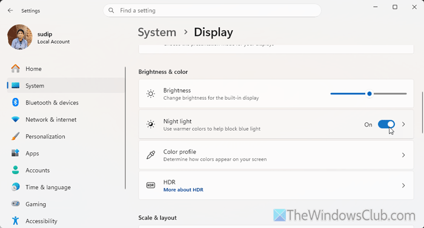This screenshot has height=228, width=424.
Task: Open Accessibility section
Action: click(x=65, y=221)
